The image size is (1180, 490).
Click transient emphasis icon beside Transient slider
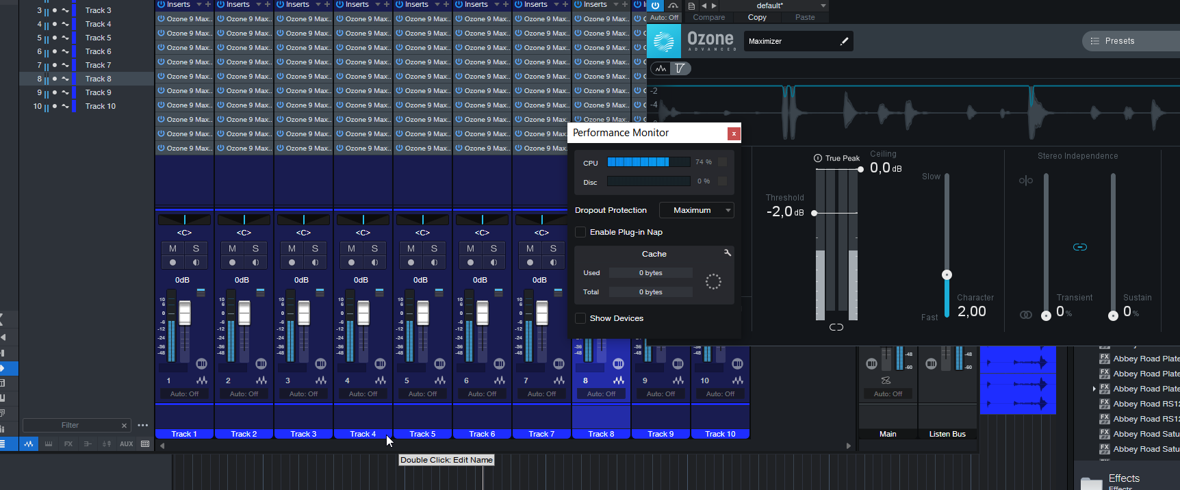coord(1025,315)
